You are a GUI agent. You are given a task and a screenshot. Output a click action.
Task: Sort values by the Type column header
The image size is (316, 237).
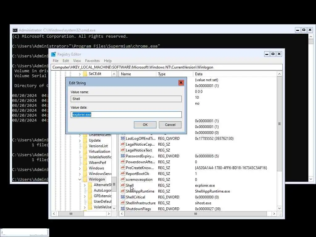(x=175, y=74)
